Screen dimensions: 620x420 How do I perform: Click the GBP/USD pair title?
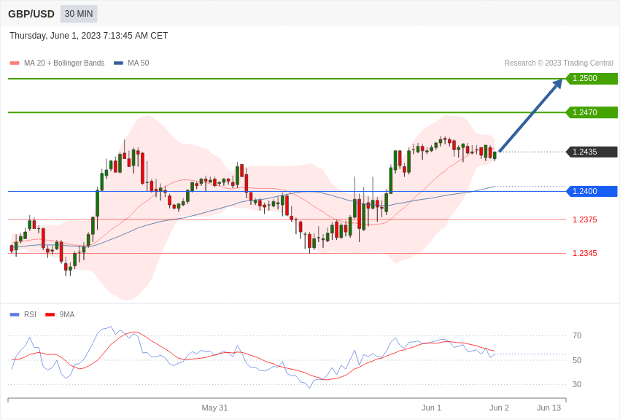[x=31, y=15]
